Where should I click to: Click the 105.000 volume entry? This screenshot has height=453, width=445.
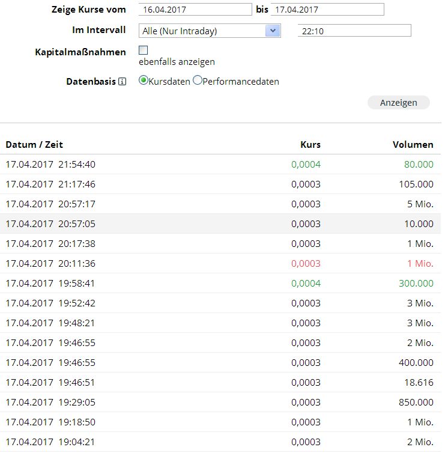click(416, 184)
